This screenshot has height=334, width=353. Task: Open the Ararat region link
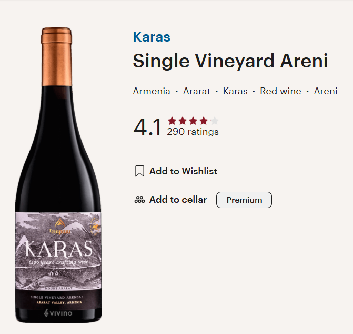pos(197,91)
